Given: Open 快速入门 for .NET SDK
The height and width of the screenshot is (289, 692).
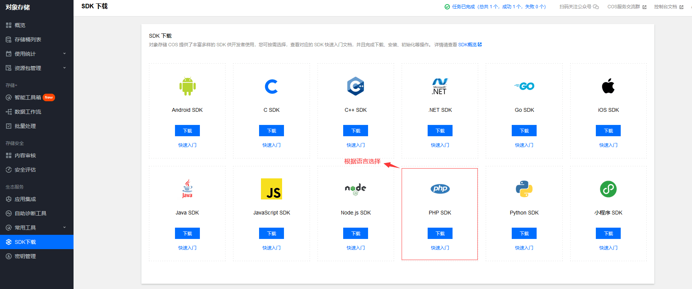Looking at the screenshot, I should click(440, 145).
